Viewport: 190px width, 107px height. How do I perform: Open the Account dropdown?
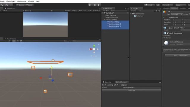(x=167, y=5)
